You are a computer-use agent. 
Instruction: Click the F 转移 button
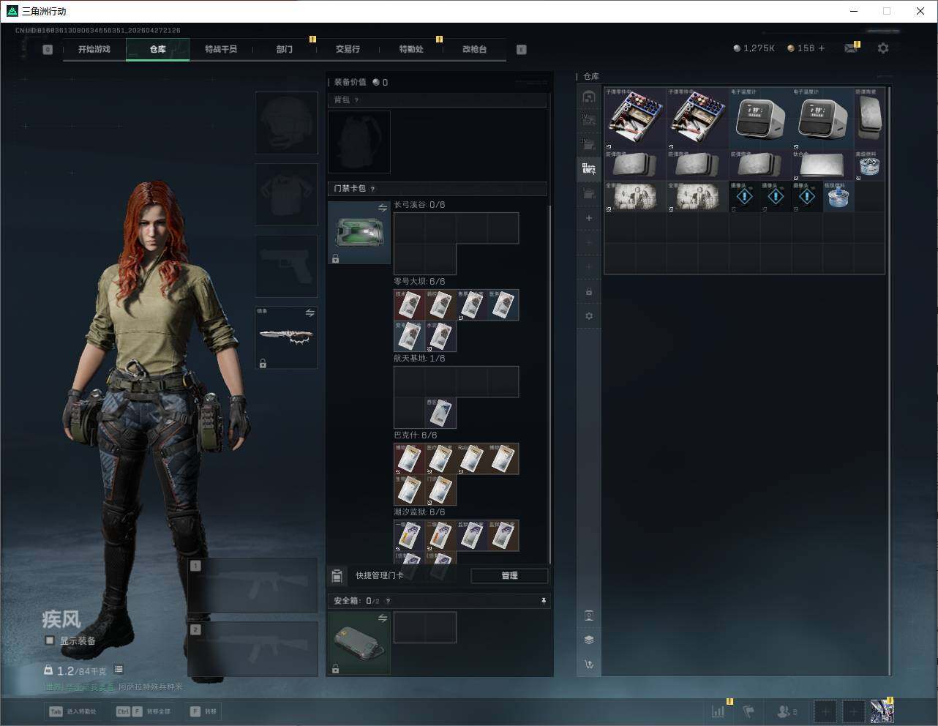(x=203, y=711)
